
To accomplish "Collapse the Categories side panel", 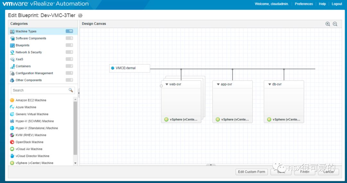I will pyautogui.click(x=79, y=93).
